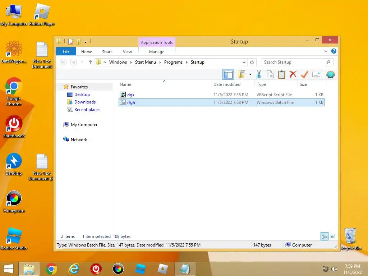Viewport: 368px width, 276px height.
Task: Select My Computer in navigation pane
Action: coord(84,125)
